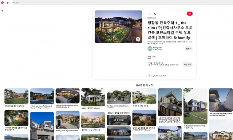Image resolution: width=233 pixels, height=140 pixels.
Task: Open the main night house pin image
Action: coord(119,27)
